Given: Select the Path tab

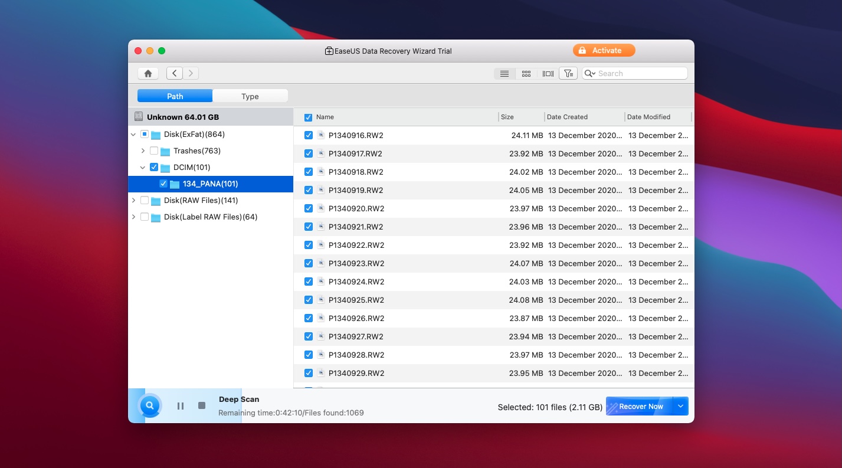Looking at the screenshot, I should coord(175,96).
